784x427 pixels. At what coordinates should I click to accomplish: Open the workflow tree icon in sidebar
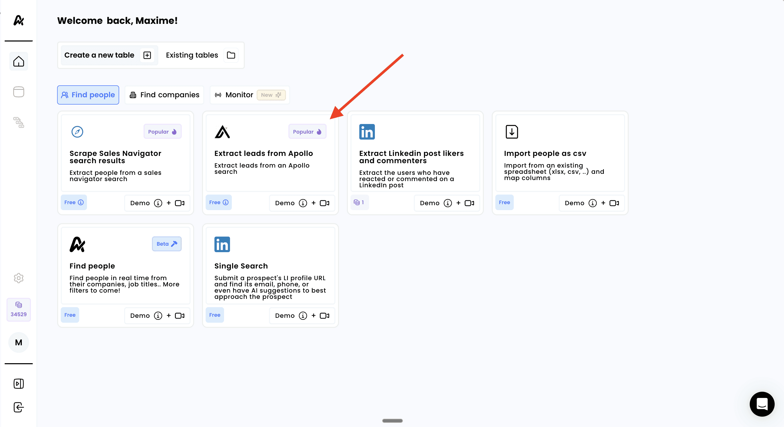(19, 122)
